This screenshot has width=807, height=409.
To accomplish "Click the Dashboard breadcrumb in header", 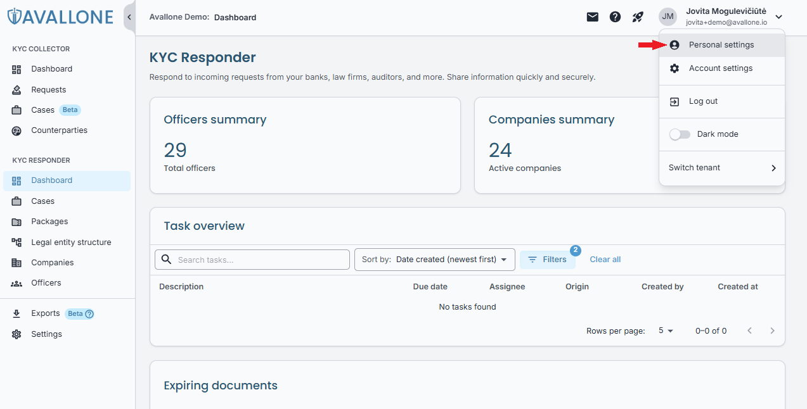I will (x=235, y=18).
